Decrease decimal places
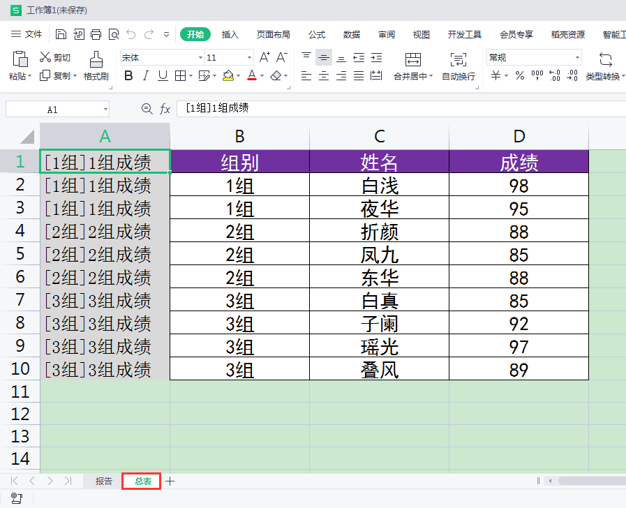The image size is (626, 508). click(x=572, y=75)
